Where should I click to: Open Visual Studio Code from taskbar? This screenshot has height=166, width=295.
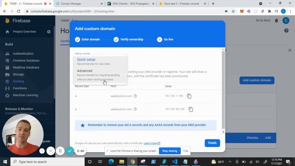(175, 162)
